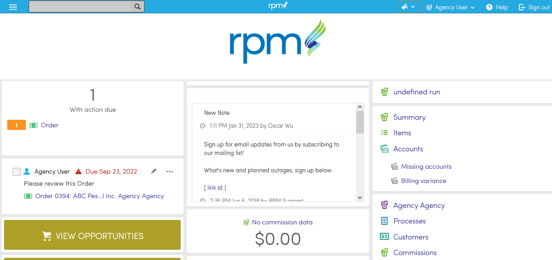Screen dimensions: 552x260
Task: Click the purple Agency Agency icon
Action: (384, 205)
